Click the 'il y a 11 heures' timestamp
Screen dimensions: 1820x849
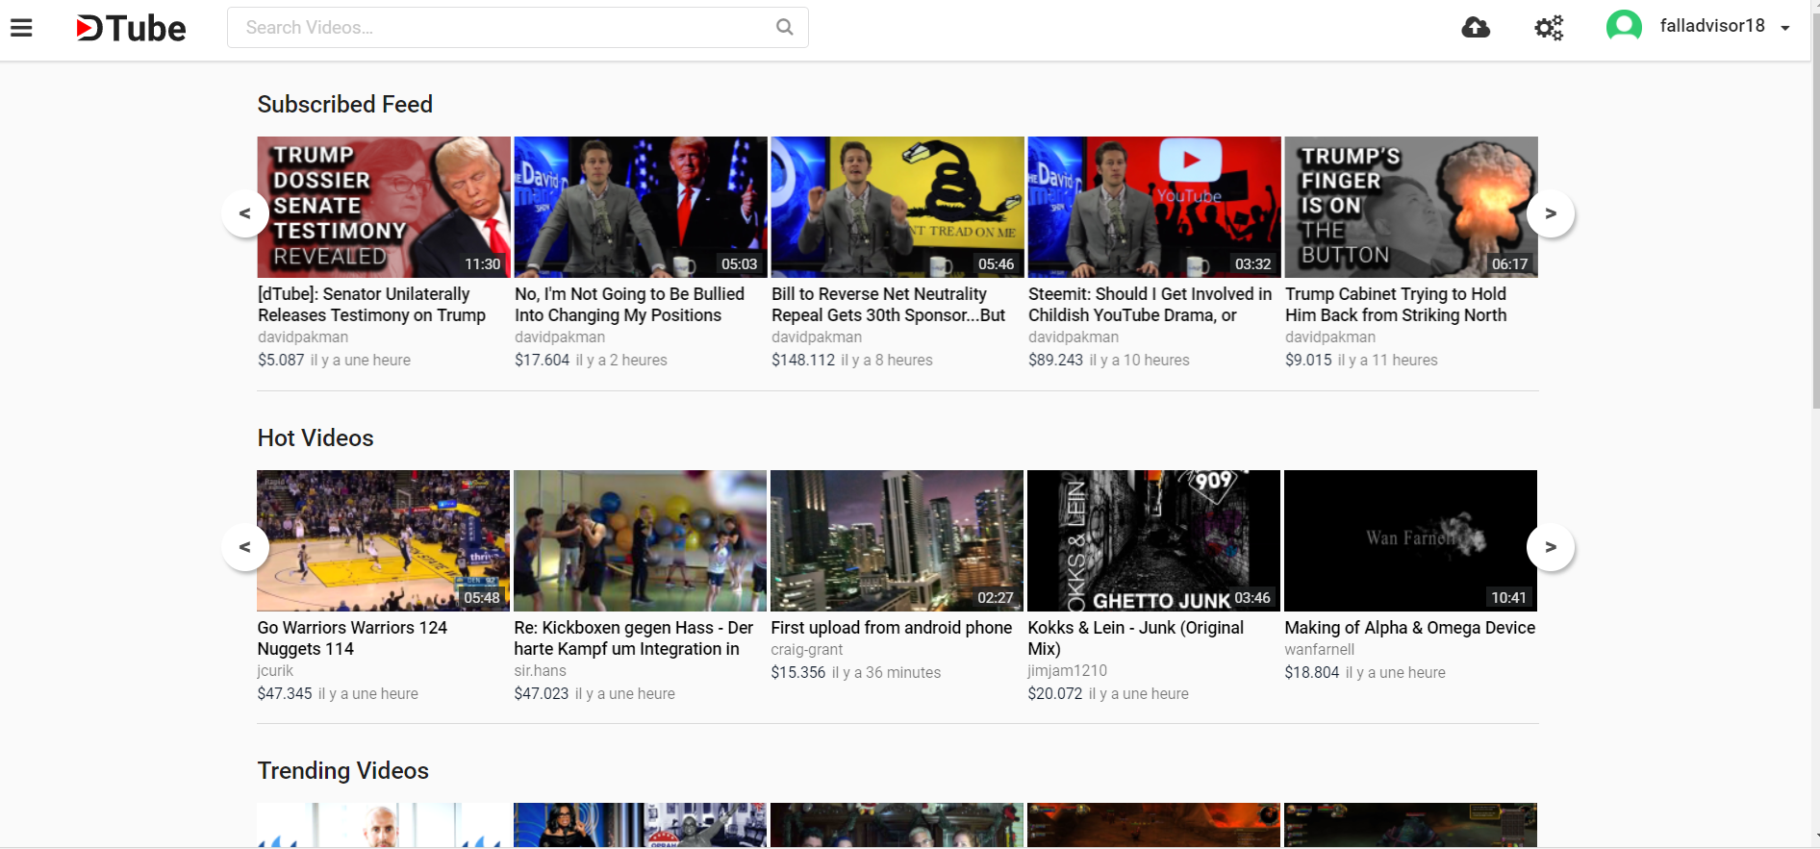[x=1388, y=360]
